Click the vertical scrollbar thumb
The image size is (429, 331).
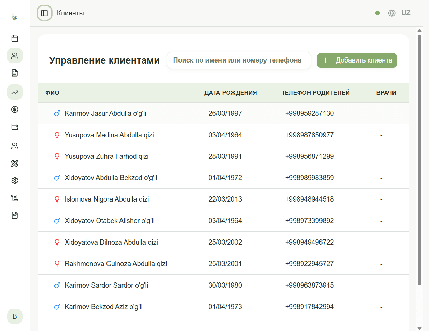pos(419,160)
